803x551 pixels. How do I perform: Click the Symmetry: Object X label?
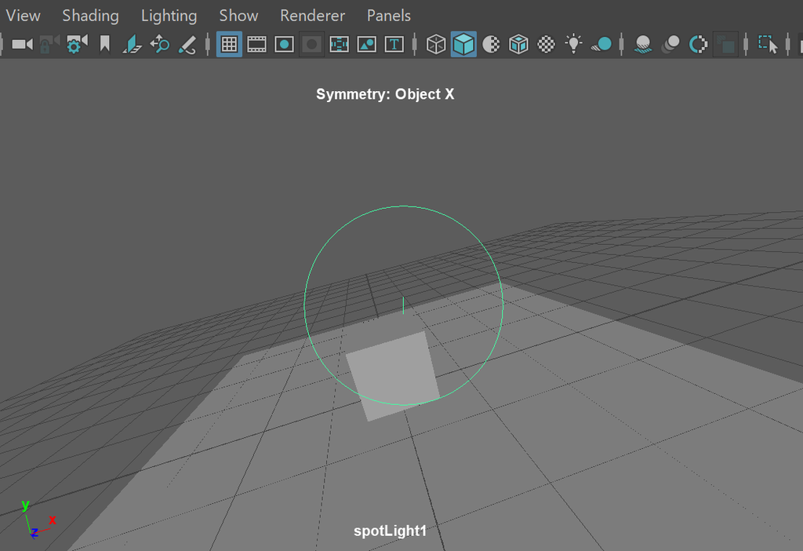385,94
